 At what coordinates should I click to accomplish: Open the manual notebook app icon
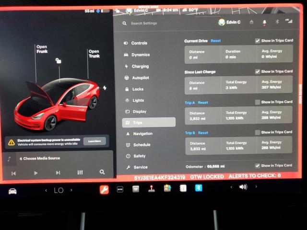pyautogui.click(x=183, y=188)
